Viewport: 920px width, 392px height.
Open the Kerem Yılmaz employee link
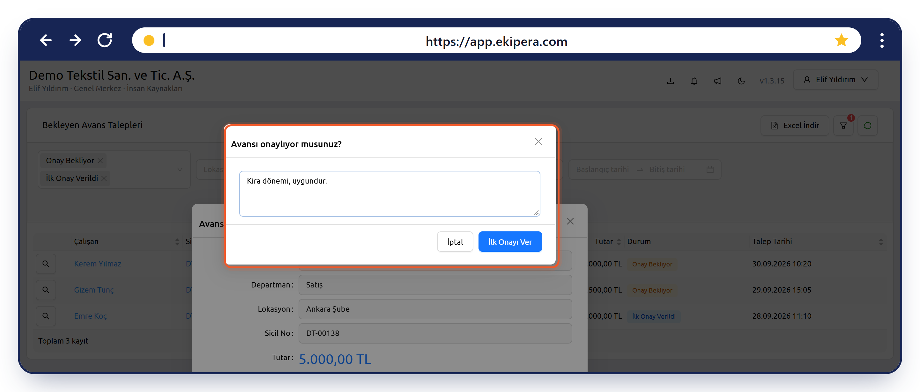tap(98, 264)
